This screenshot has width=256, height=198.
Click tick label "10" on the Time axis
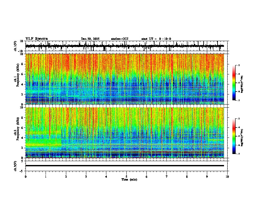pyautogui.click(x=227, y=177)
